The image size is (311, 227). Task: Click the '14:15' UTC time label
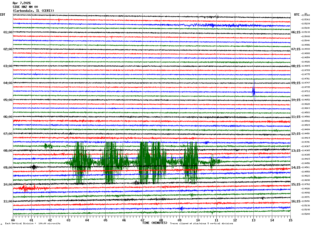296,168
